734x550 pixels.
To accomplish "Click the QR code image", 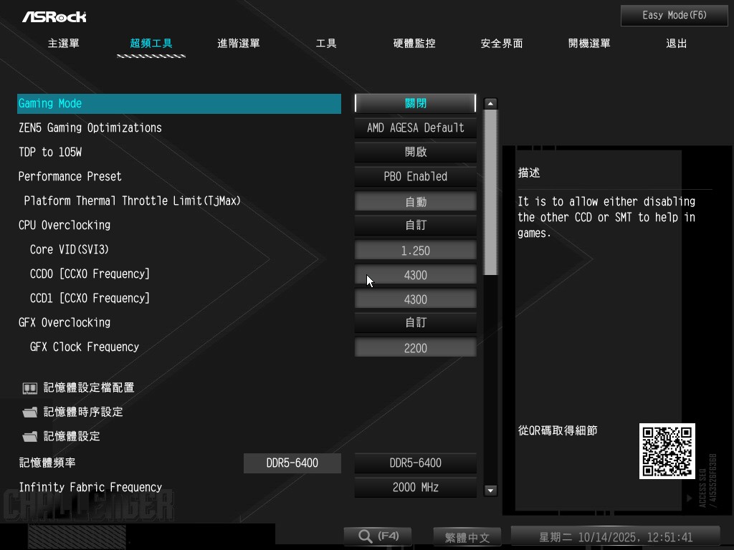I will [667, 451].
